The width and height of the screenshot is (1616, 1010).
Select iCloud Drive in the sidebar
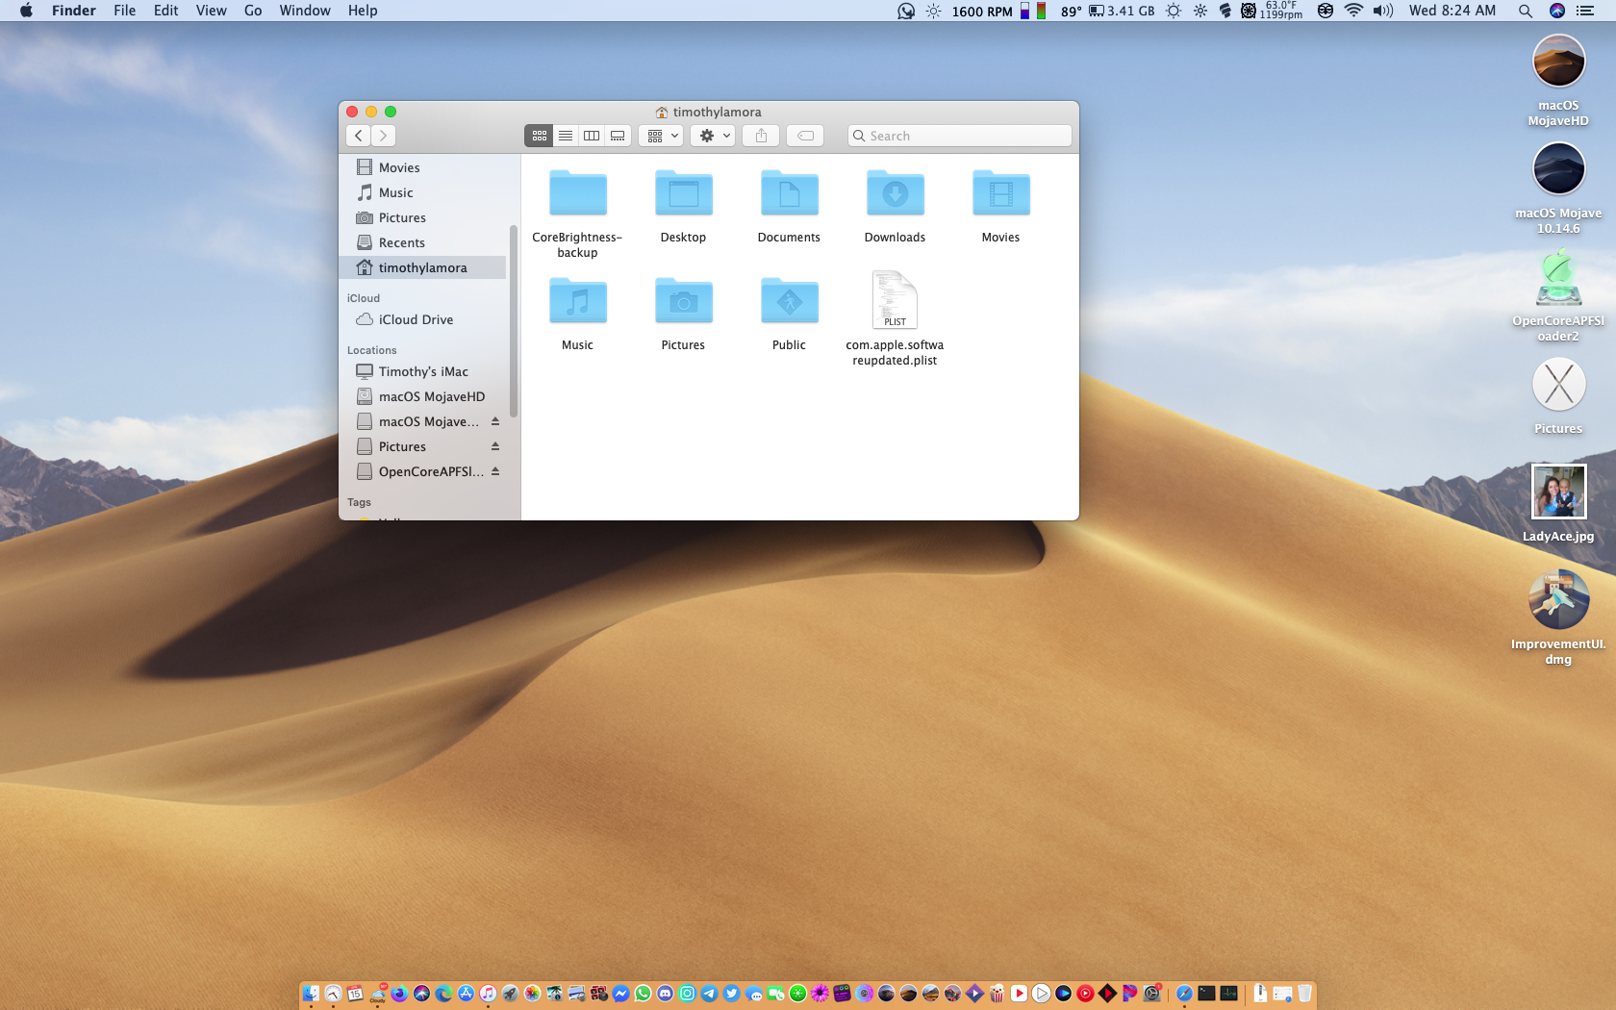tap(416, 319)
